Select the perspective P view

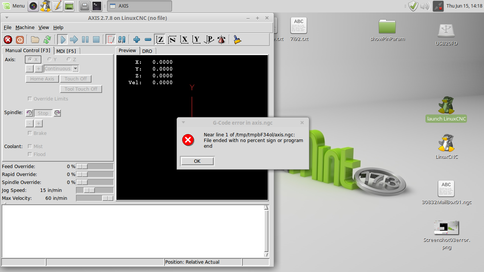pos(209,39)
